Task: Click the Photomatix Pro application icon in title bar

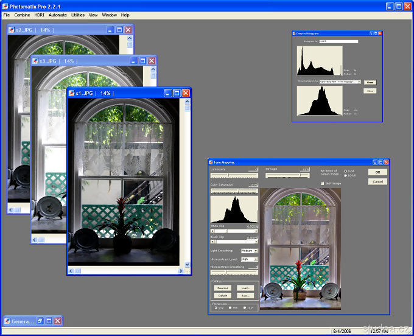Action: tap(5, 5)
